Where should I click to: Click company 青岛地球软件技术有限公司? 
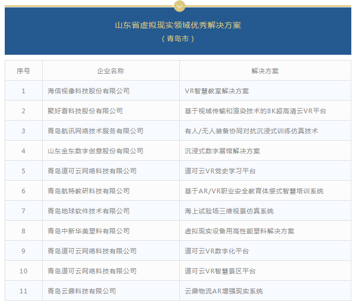tap(89, 211)
